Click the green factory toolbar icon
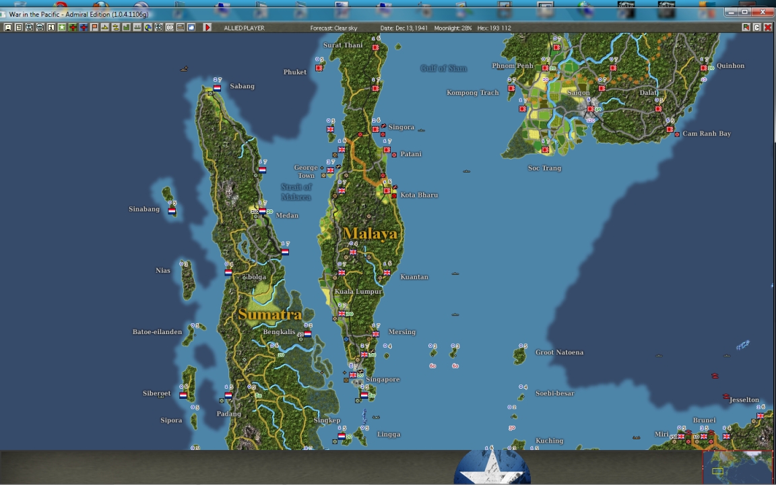This screenshot has height=485, width=776. pyautogui.click(x=127, y=28)
